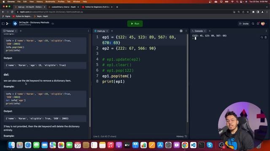Open a new Chrome tab
The width and height of the screenshot is (270, 151).
point(117,7)
